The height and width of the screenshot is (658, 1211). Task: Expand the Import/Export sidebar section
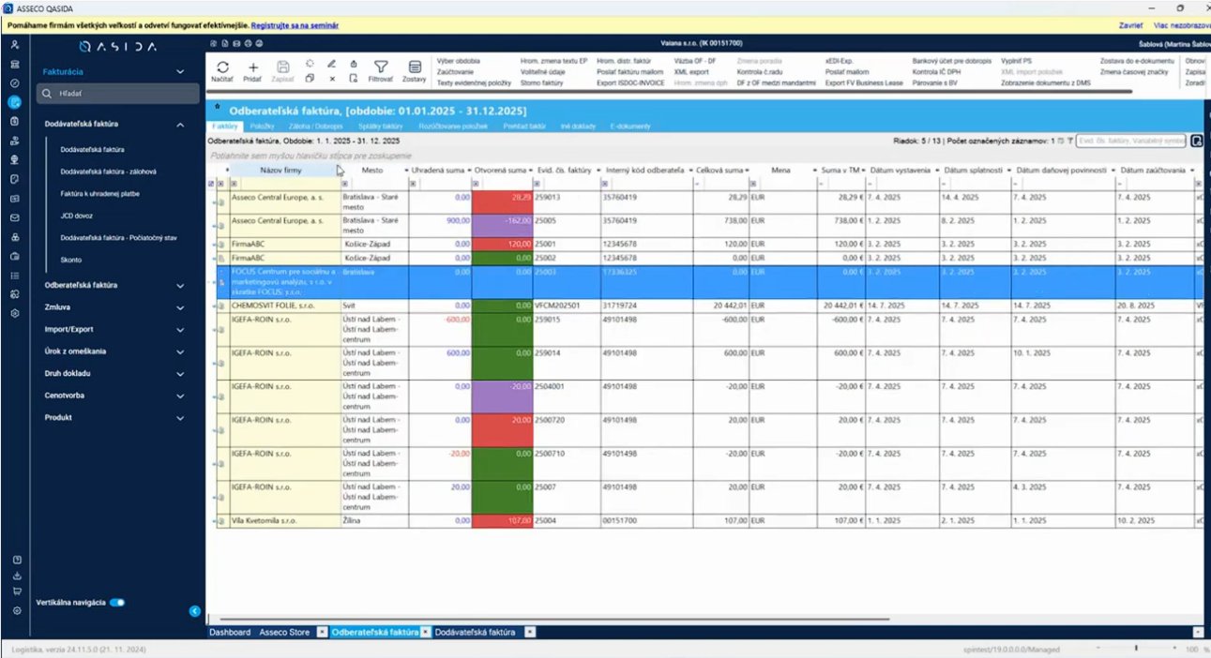coord(180,329)
